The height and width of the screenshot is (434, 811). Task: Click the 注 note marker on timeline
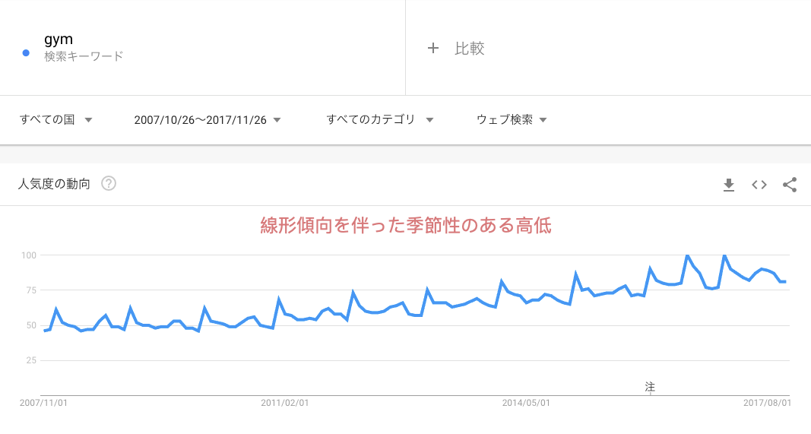(x=650, y=386)
